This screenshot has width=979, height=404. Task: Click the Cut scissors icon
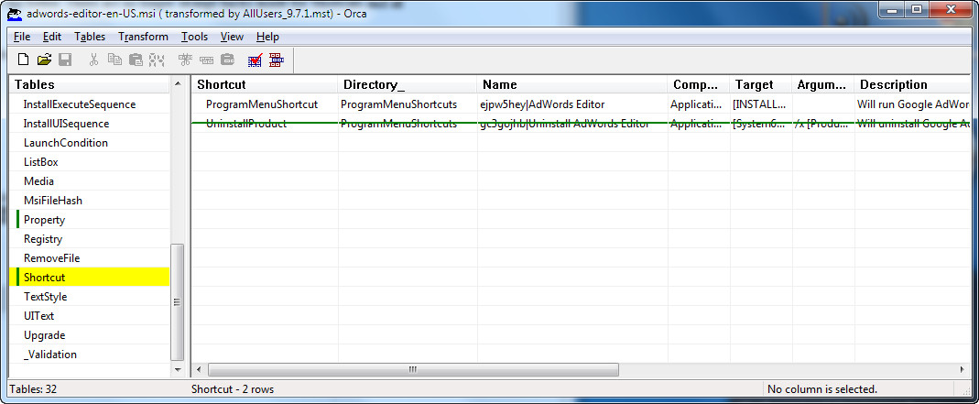pyautogui.click(x=93, y=60)
